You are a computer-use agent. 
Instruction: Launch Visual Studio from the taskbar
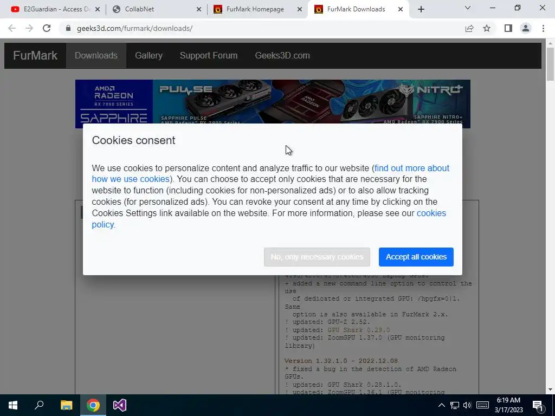click(x=120, y=405)
